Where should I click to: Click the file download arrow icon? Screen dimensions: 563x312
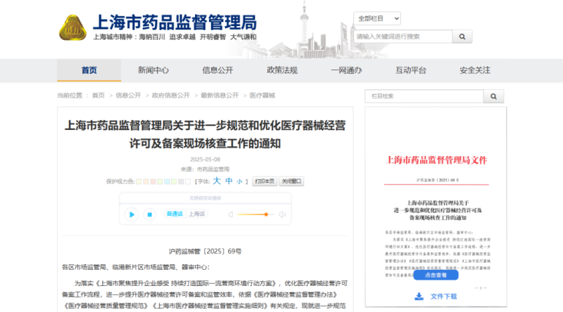[x=419, y=296]
